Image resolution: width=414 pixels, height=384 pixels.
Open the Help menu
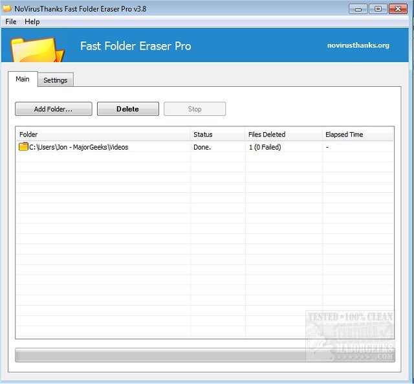point(32,21)
